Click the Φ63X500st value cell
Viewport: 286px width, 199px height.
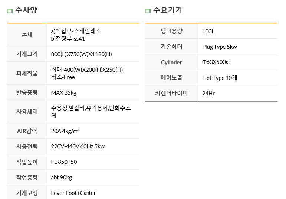click(x=238, y=62)
